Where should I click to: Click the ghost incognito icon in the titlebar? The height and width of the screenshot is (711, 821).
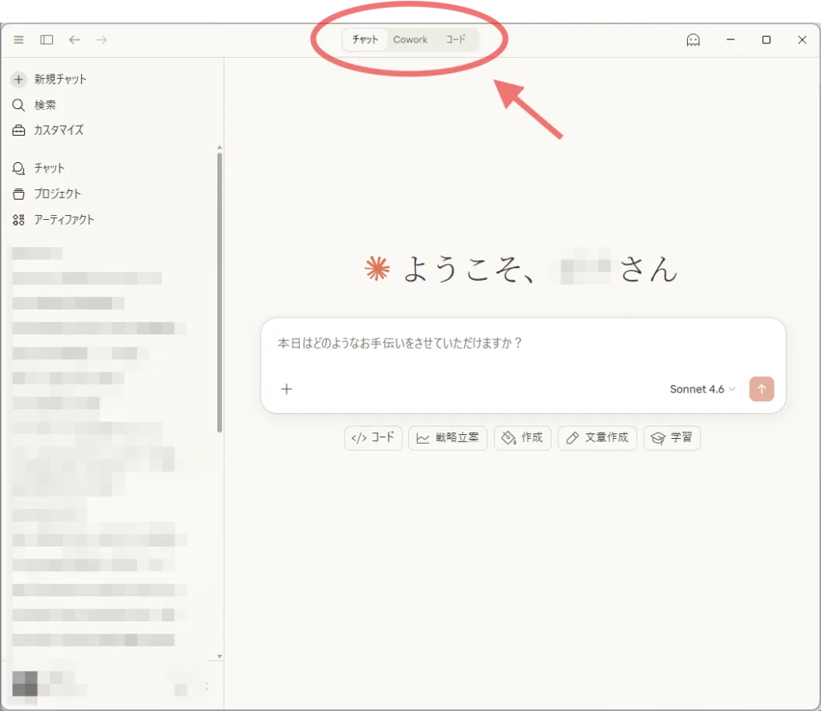pos(693,39)
